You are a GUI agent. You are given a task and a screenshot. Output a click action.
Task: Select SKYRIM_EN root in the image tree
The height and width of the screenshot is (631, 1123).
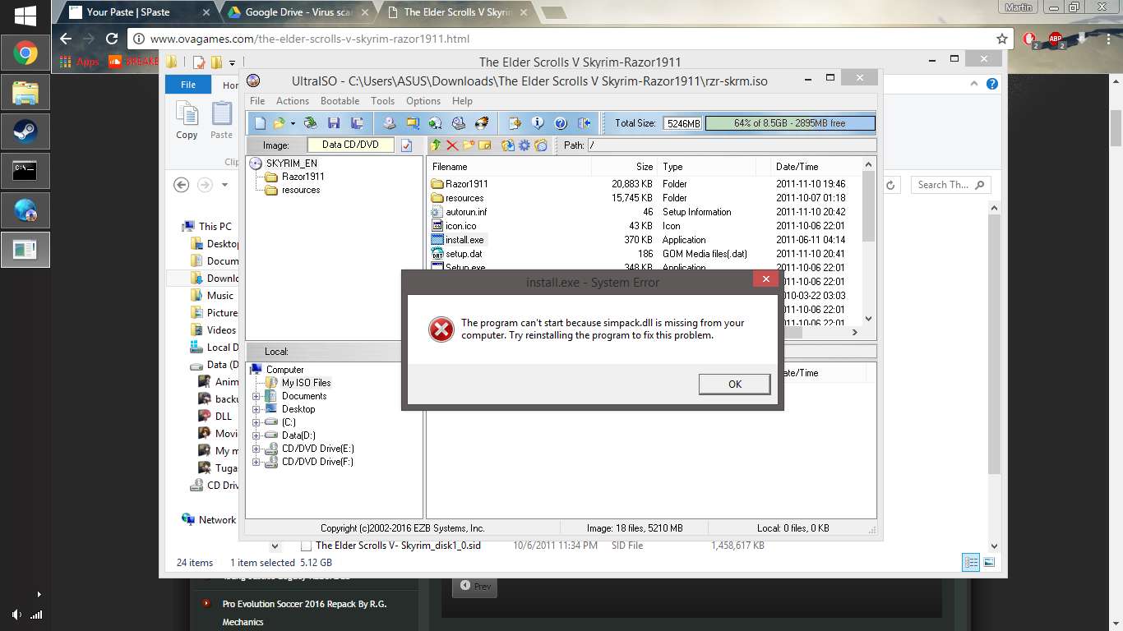coord(291,164)
